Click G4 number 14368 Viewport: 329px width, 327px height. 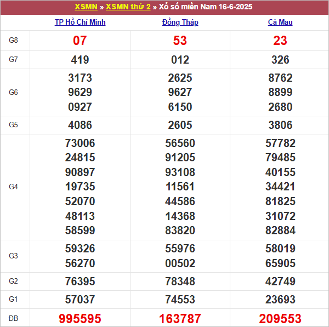click(180, 216)
